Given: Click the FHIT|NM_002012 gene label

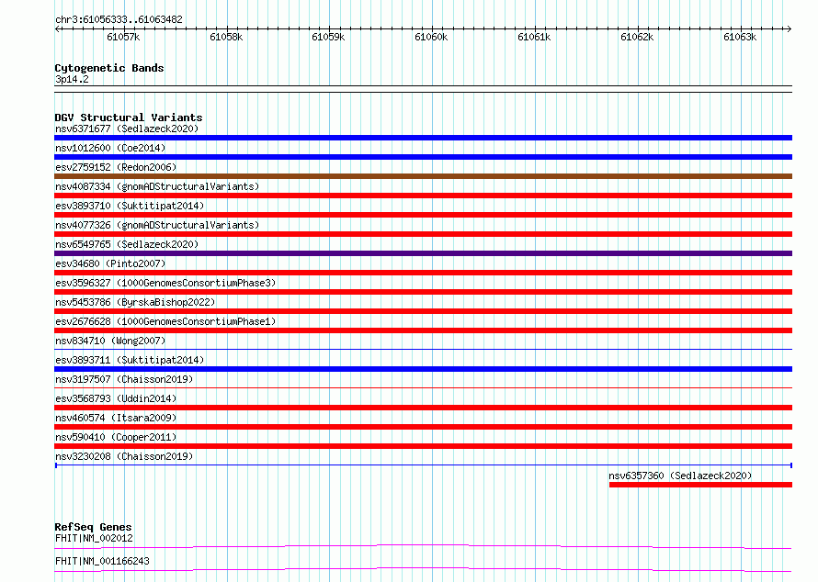Looking at the screenshot, I should click(94, 538).
